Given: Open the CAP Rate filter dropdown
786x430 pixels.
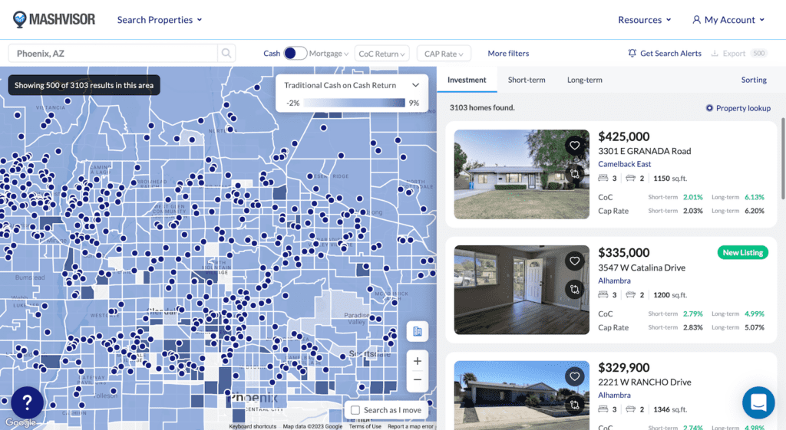Looking at the screenshot, I should coord(444,54).
